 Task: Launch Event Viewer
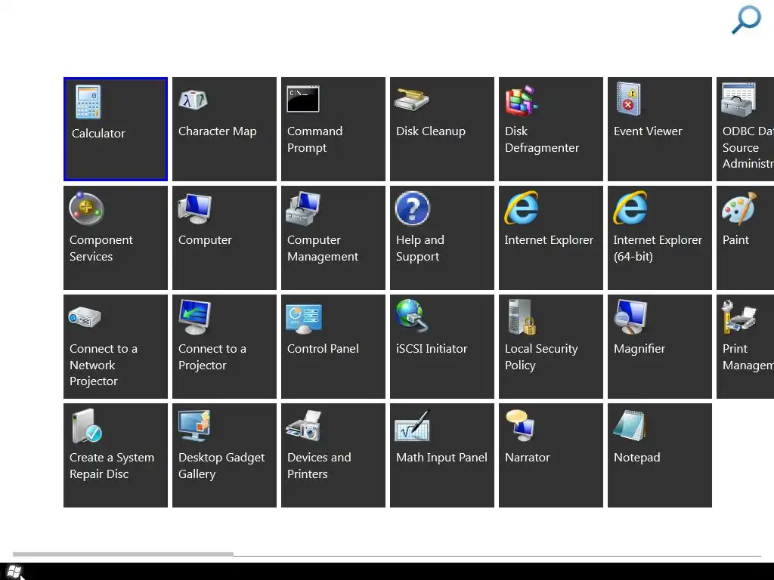coord(660,129)
